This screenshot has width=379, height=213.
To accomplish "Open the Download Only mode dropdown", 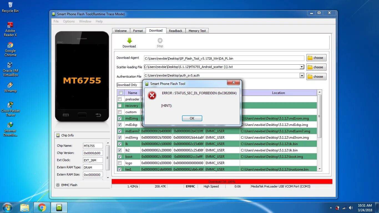I will click(x=130, y=85).
